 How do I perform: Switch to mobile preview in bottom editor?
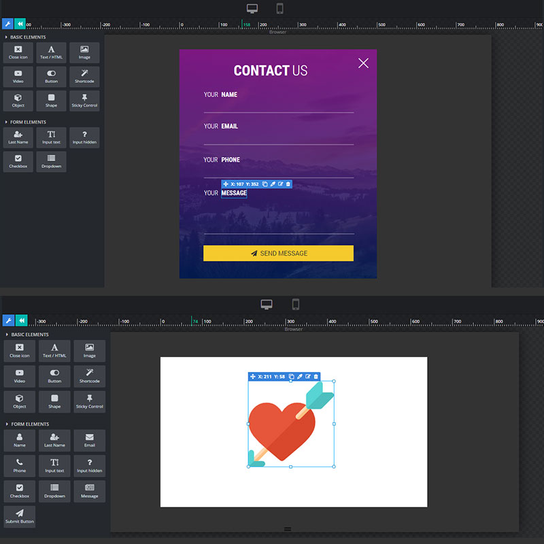point(296,304)
